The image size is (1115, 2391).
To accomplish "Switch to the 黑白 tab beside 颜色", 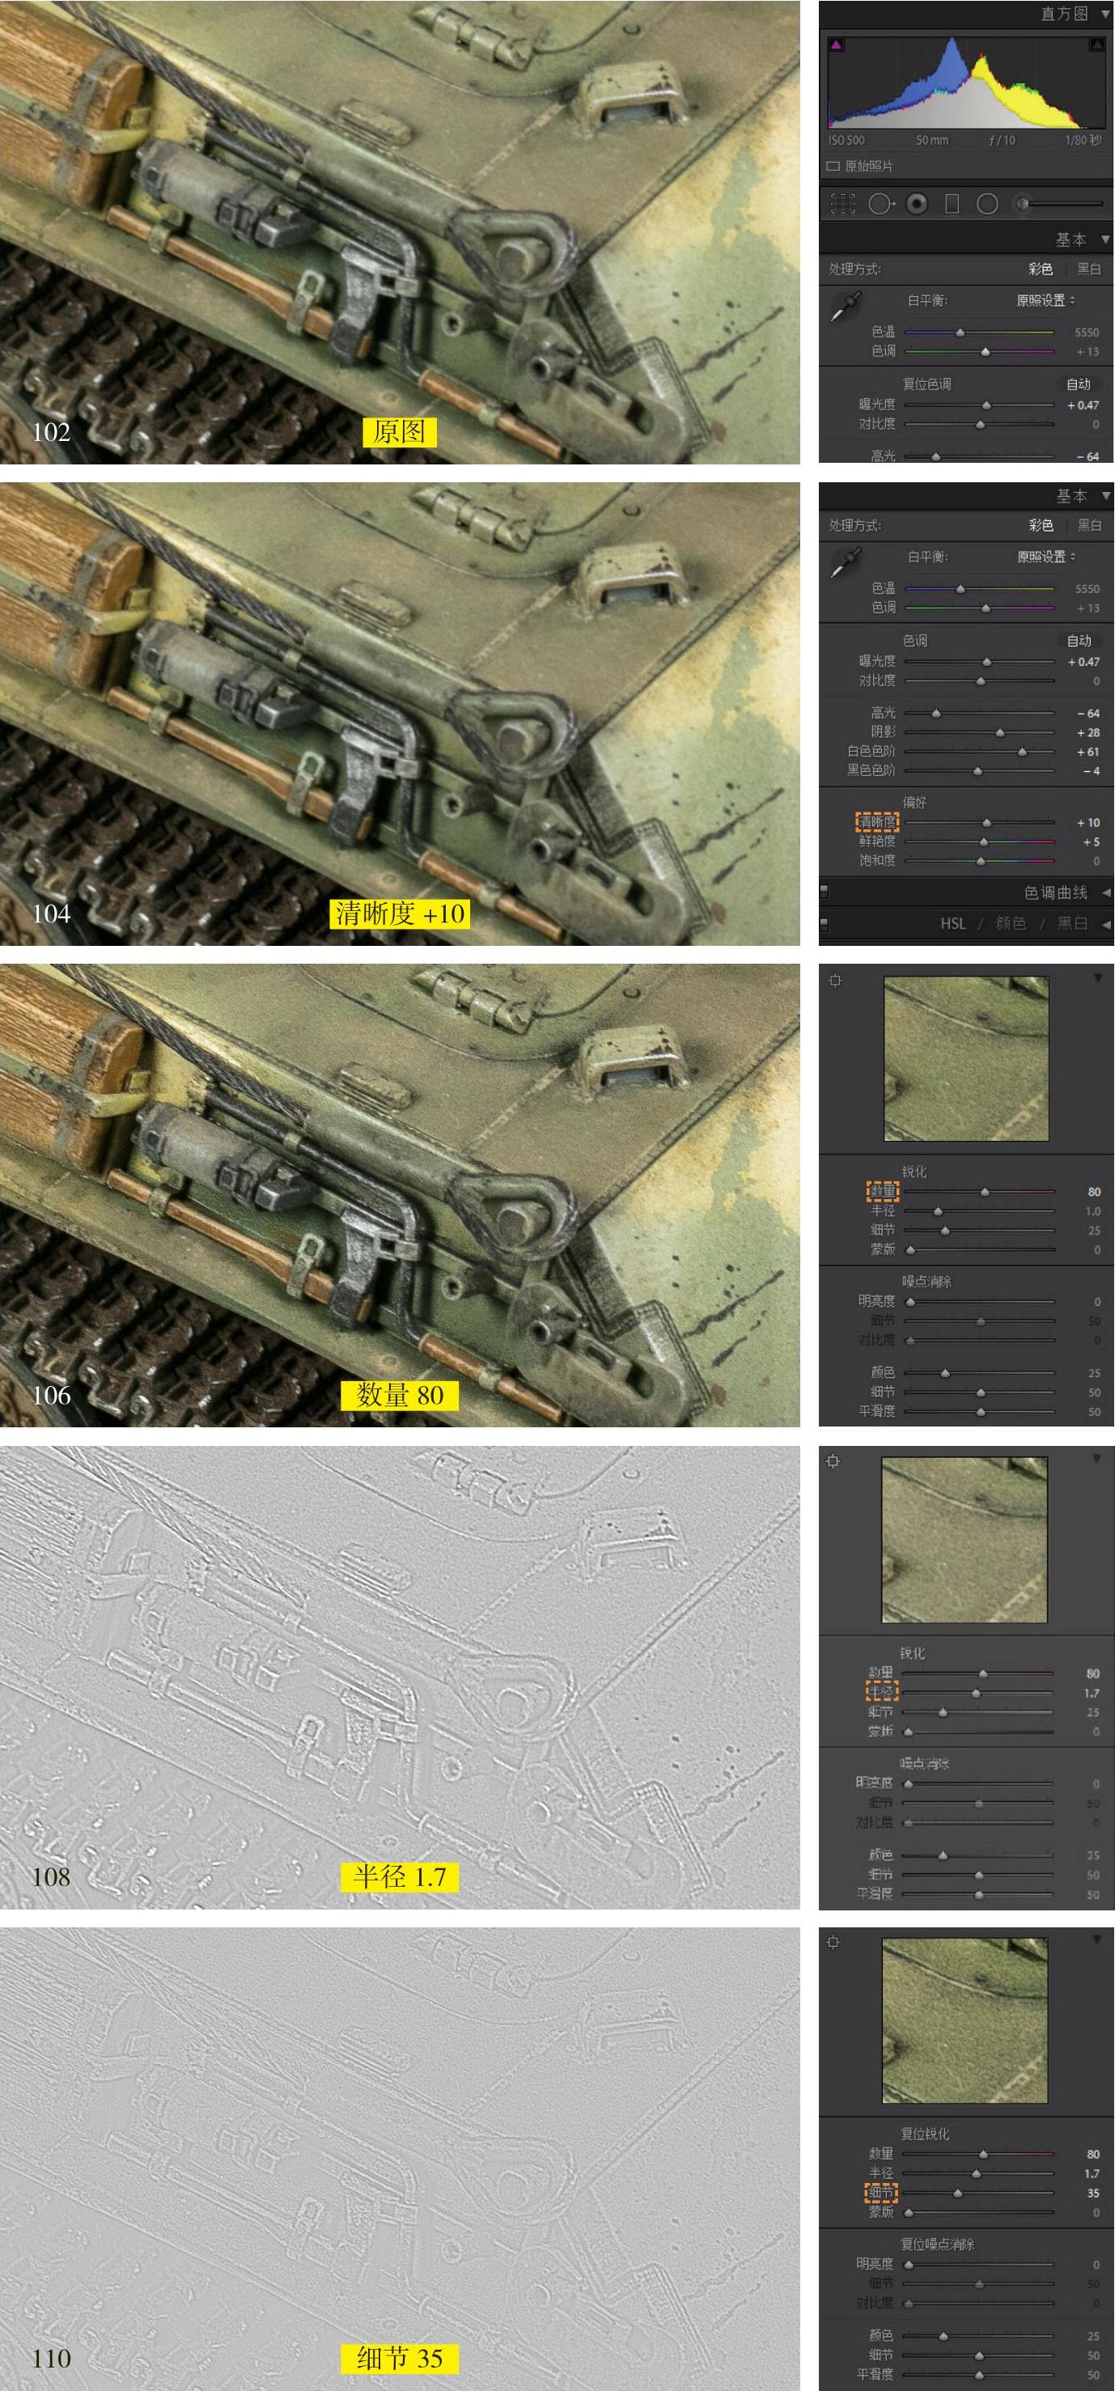I will coord(1072,923).
